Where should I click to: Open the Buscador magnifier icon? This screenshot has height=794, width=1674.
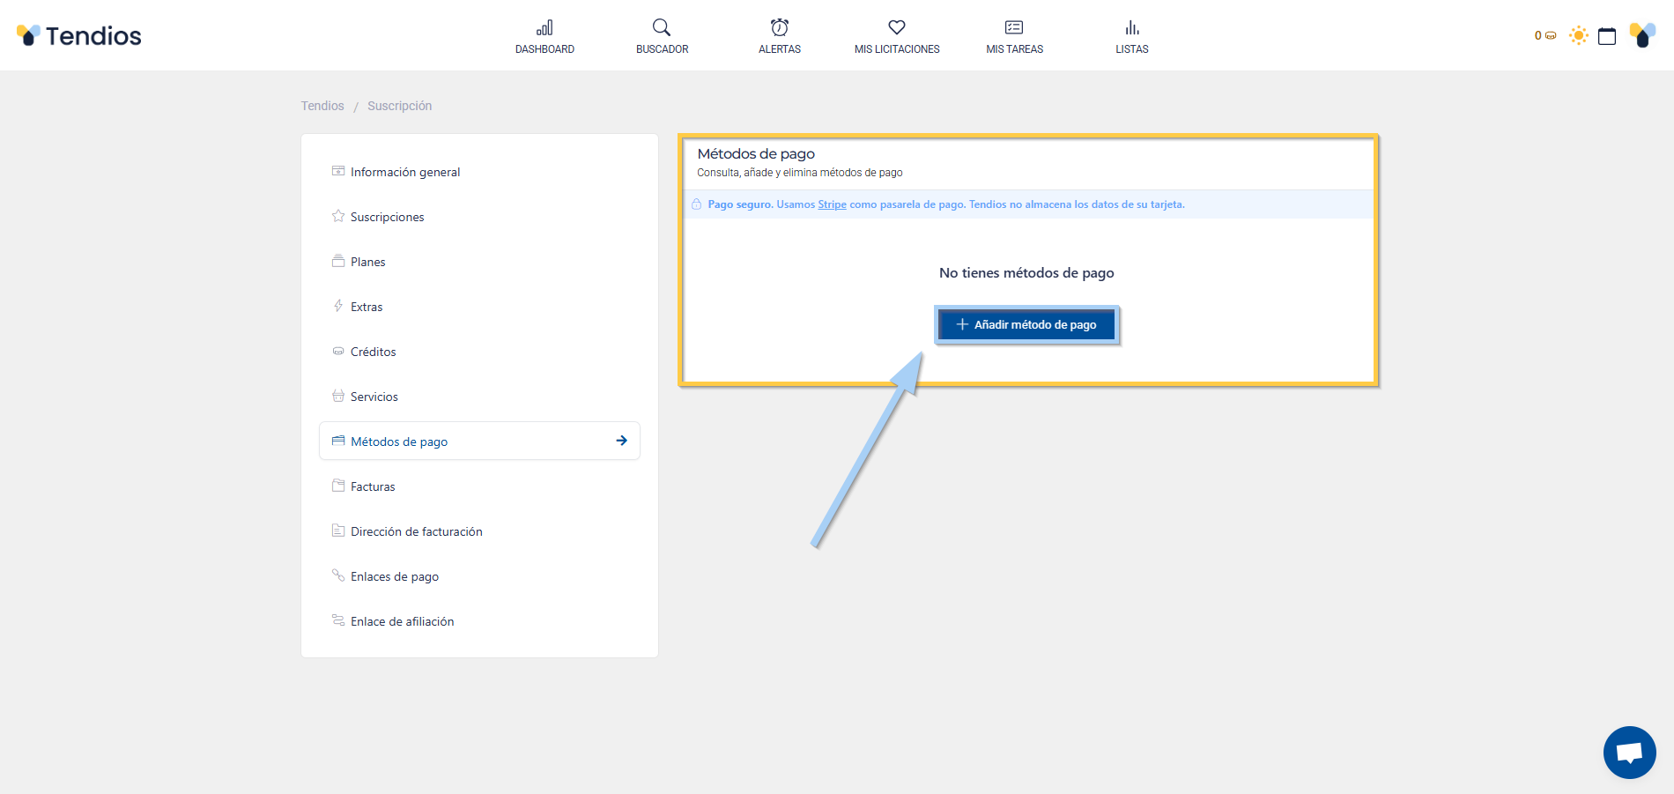coord(662,28)
